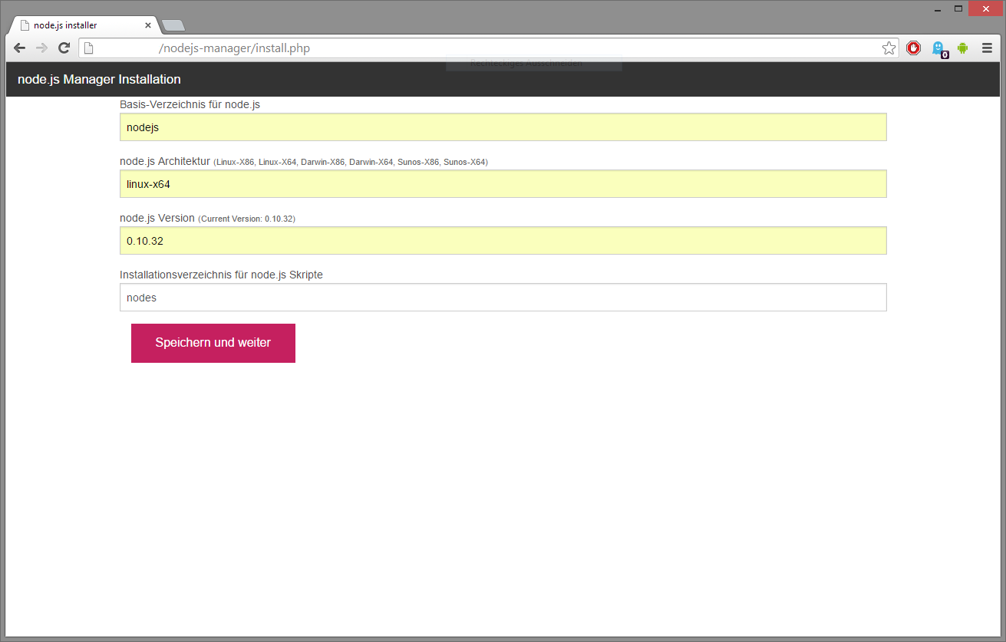Close the node.js installer tab

(x=148, y=25)
